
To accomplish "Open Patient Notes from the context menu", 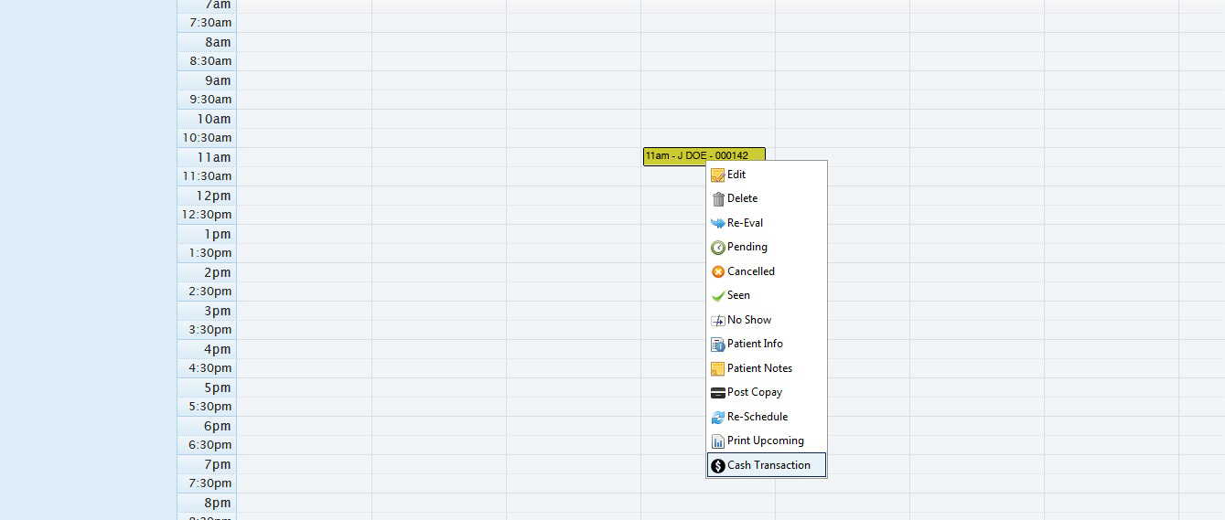I will coord(759,368).
